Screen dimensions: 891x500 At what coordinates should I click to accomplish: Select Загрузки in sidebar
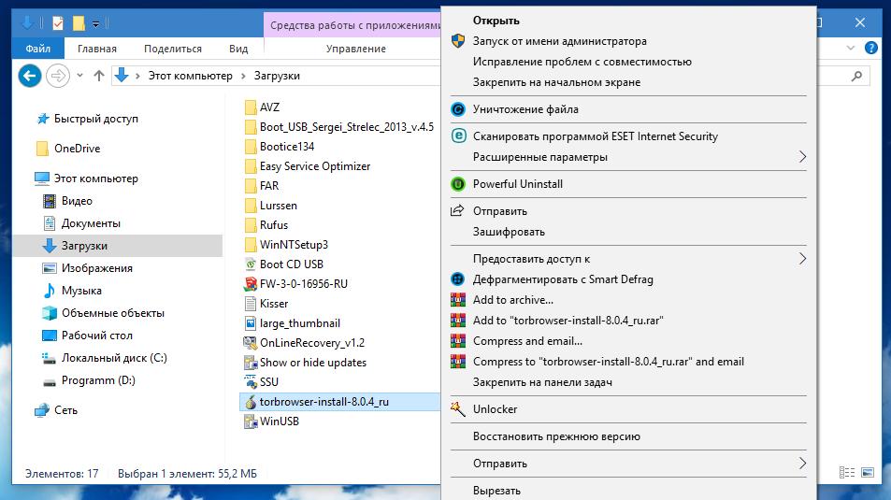point(117,246)
